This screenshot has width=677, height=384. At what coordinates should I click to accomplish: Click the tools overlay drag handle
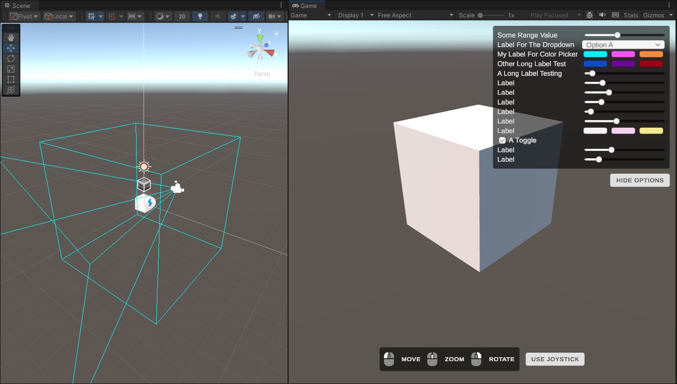[11, 28]
